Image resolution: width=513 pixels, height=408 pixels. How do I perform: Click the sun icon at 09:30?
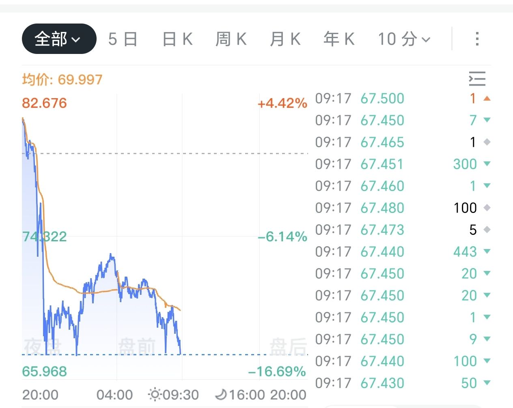coord(155,394)
